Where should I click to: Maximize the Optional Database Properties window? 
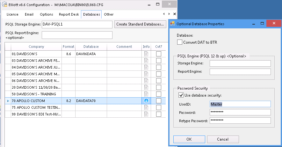pyautogui.click(x=262, y=23)
